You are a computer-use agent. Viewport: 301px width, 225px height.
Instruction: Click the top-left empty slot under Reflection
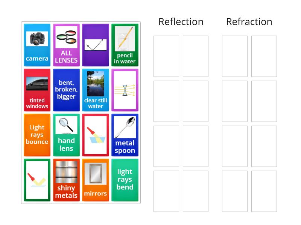(166, 56)
